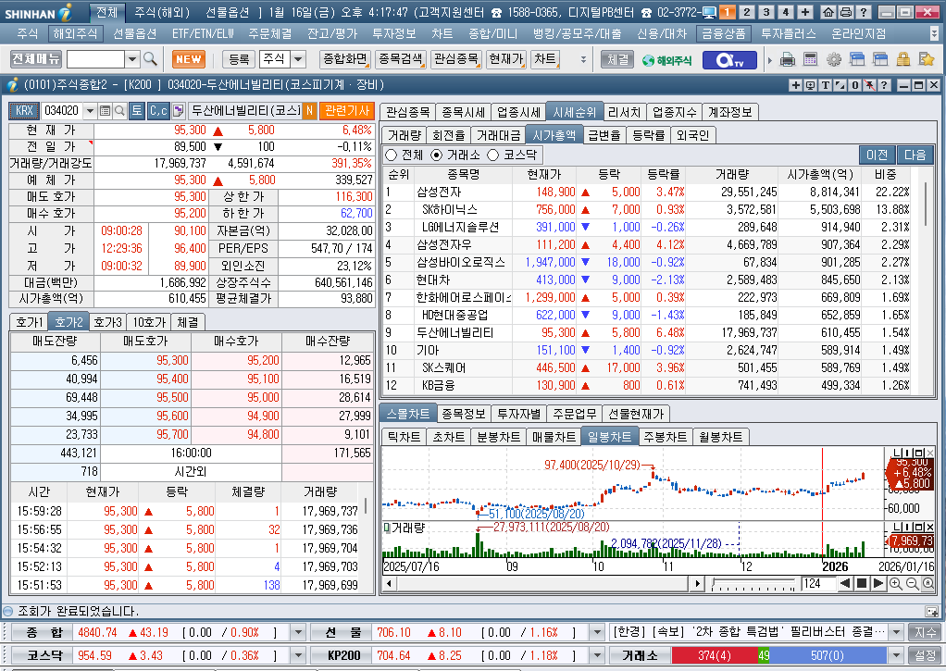
Task: Click the magnifier next to main menu search box
Action: [x=150, y=59]
